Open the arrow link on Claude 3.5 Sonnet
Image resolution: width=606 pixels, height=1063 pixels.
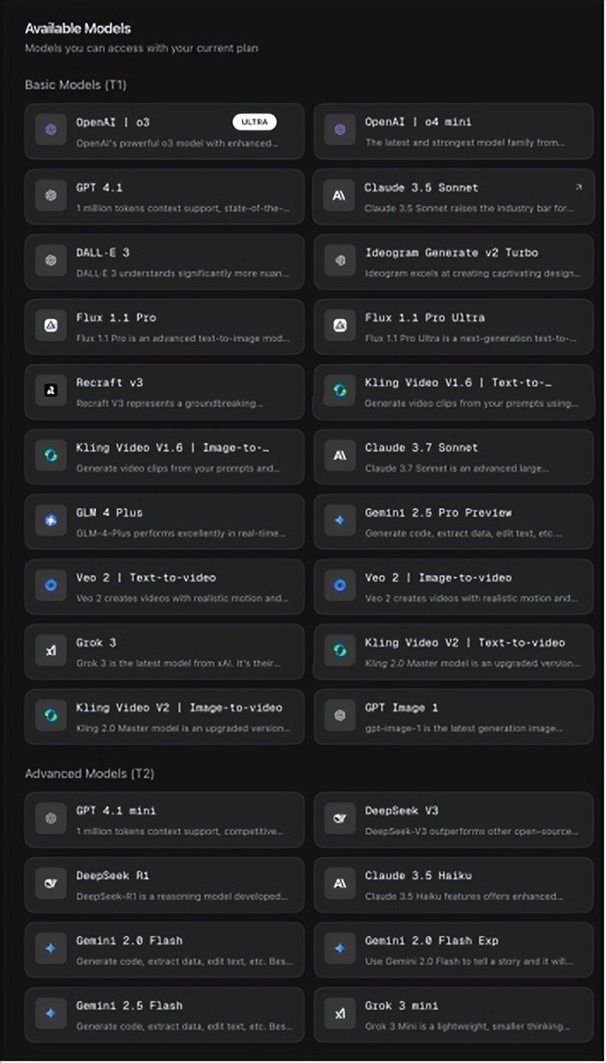[578, 187]
